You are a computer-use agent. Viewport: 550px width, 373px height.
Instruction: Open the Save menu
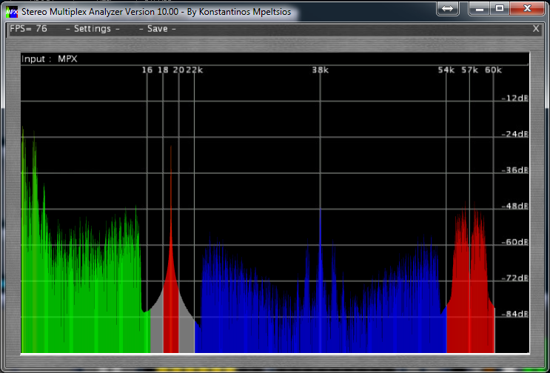[158, 29]
